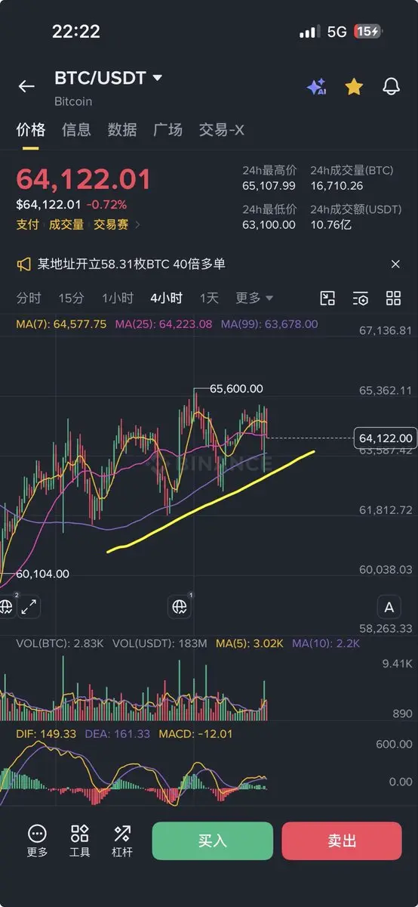The image size is (418, 907).
Task: Tap the large red price 64,122.01
Action: (84, 179)
